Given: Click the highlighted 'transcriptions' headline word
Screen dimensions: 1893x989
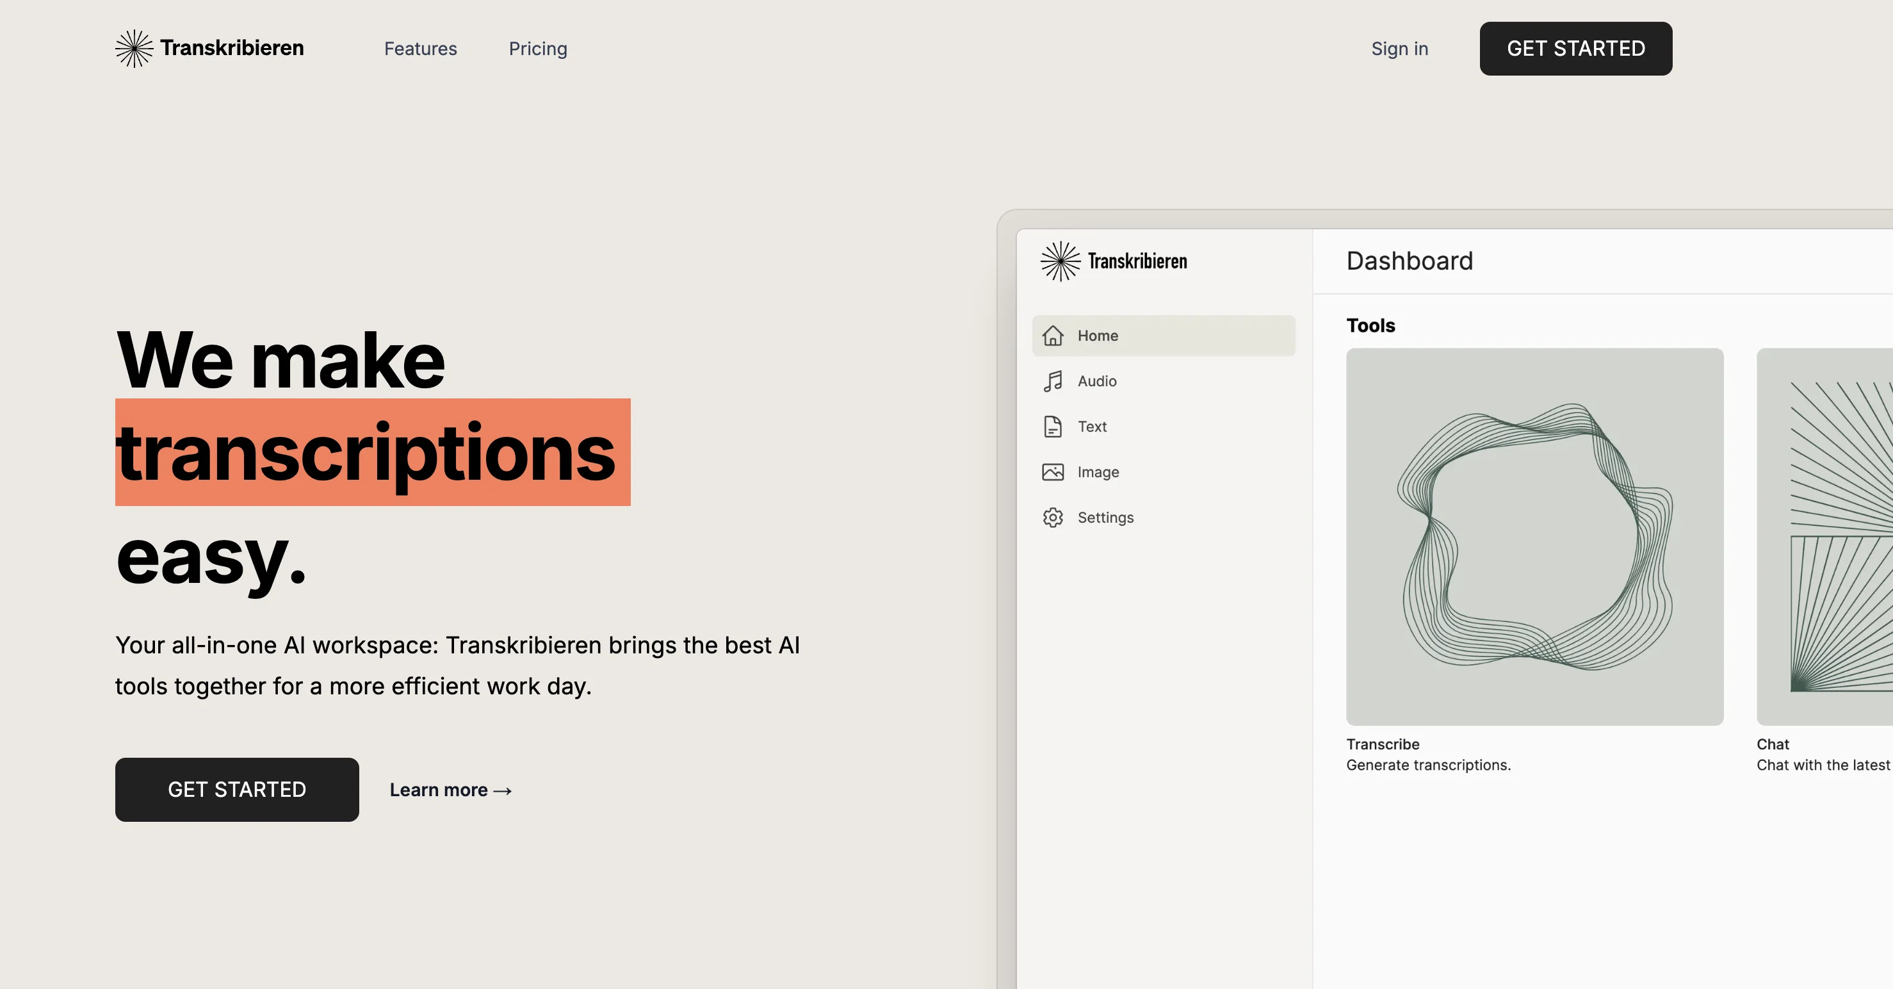Looking at the screenshot, I should click(373, 453).
